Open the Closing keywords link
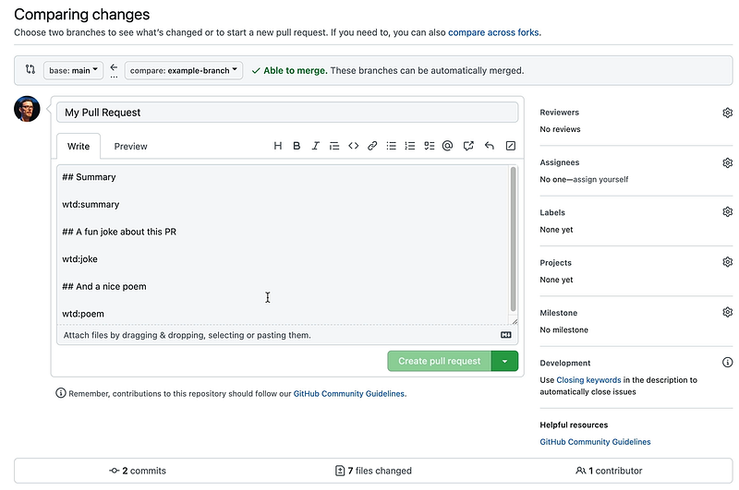This screenshot has height=490, width=739. click(x=588, y=380)
